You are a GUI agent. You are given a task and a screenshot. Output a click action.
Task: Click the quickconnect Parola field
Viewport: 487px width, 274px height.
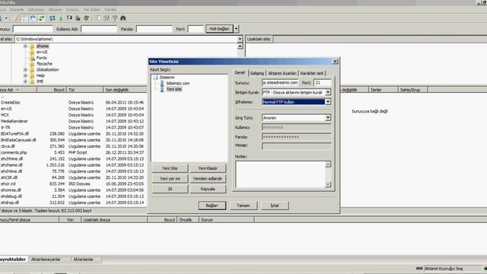tap(154, 29)
